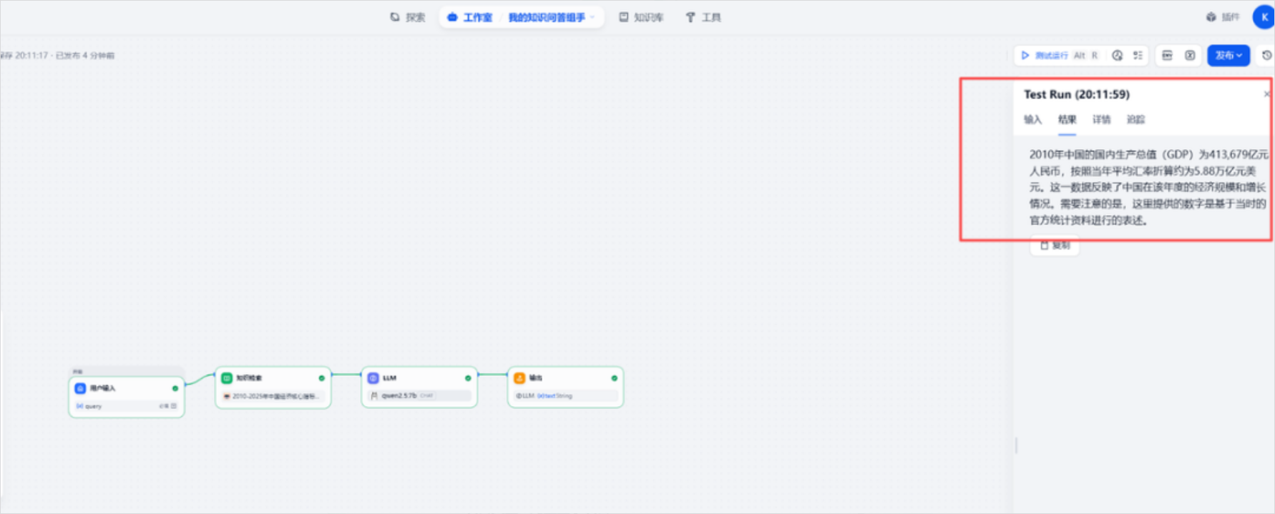The image size is (1275, 514).
Task: Select the LLM node
Action: coord(419,387)
